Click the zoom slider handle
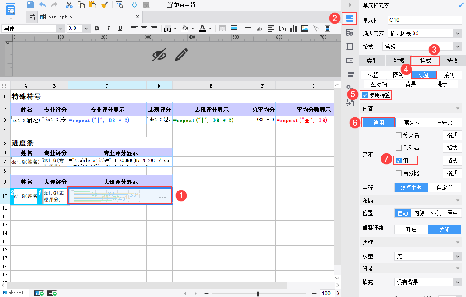Screen dimensions: 466x297 coord(258,294)
